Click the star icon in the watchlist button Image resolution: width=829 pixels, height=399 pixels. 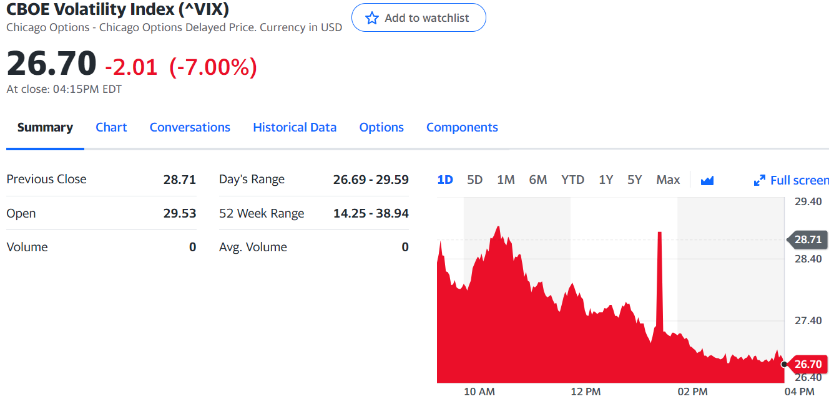point(372,18)
